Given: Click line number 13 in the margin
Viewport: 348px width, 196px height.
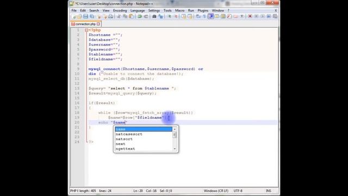Looking at the screenshot, I should click(x=77, y=88).
